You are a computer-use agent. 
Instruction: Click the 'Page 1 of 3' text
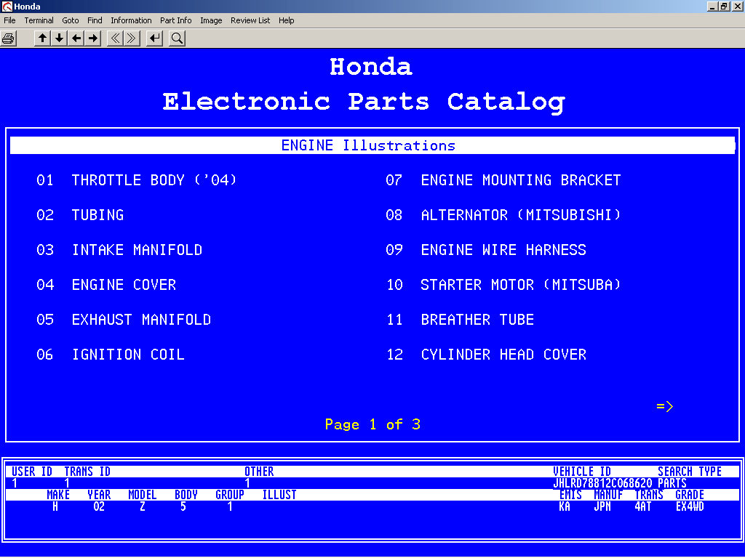pyautogui.click(x=372, y=424)
